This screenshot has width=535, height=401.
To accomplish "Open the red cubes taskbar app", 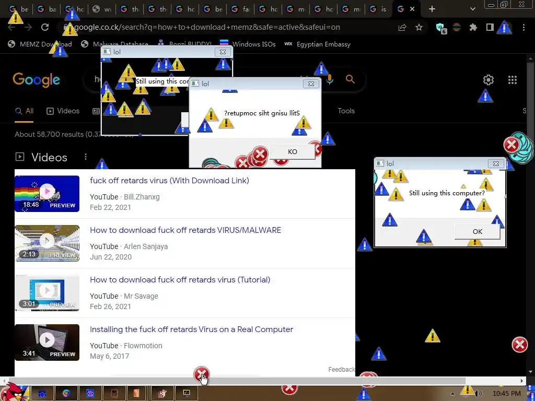I will [x=162, y=394].
